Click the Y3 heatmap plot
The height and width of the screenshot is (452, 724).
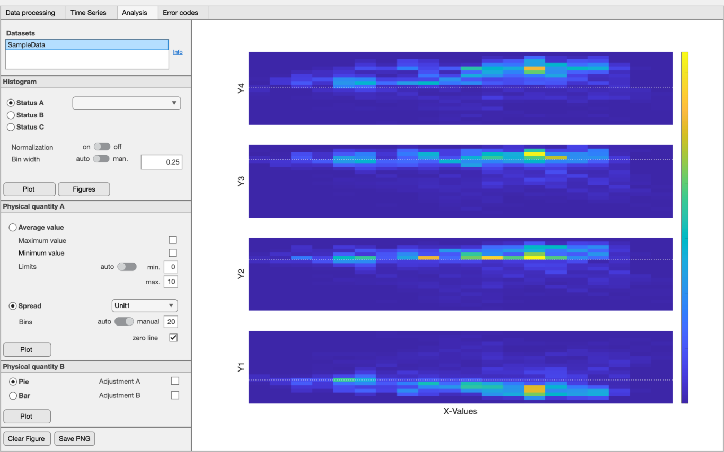tap(461, 182)
